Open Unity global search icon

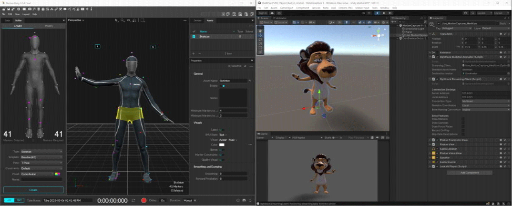pos(473,13)
